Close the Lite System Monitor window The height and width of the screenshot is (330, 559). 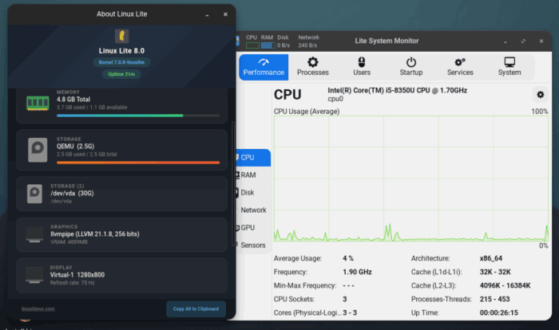(x=541, y=41)
